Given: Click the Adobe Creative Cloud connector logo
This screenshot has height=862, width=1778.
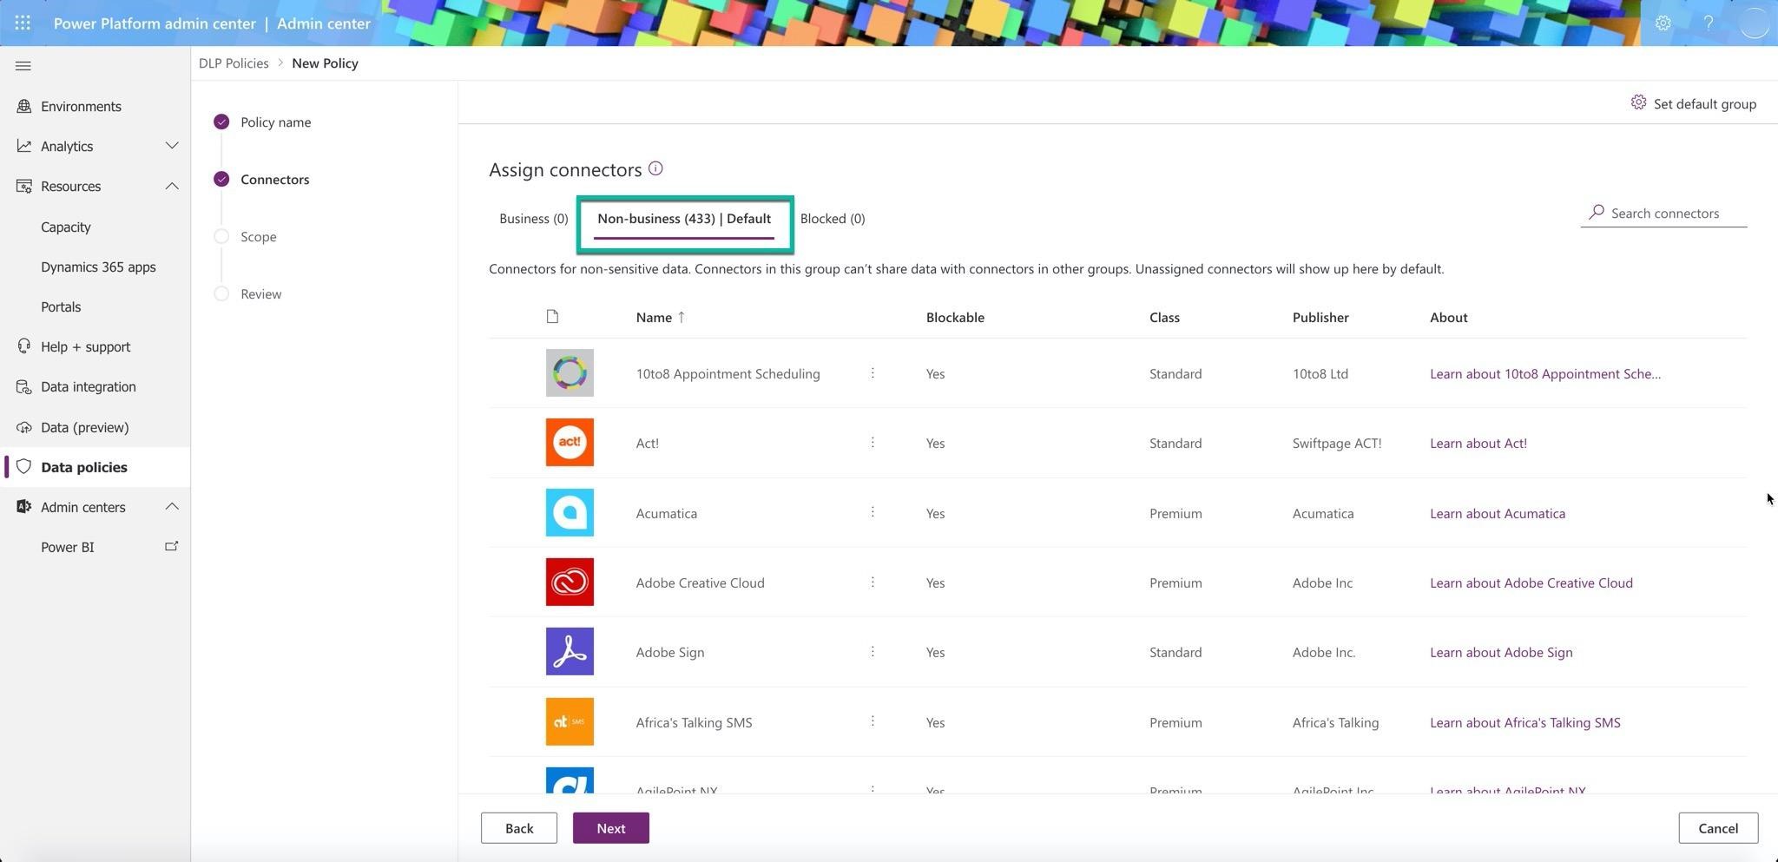Looking at the screenshot, I should click(570, 582).
